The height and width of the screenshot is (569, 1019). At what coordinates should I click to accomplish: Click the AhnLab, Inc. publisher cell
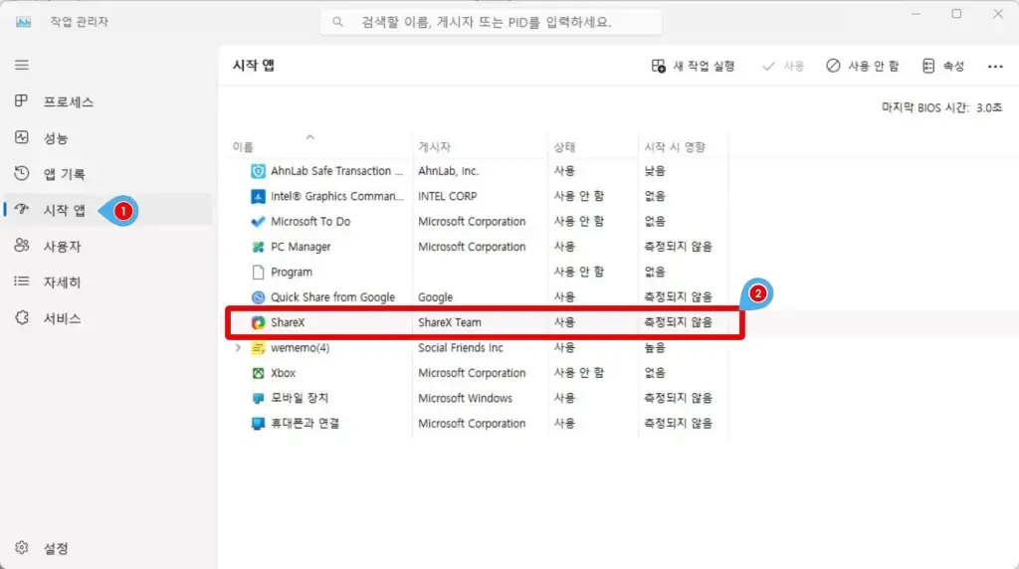[x=449, y=171]
